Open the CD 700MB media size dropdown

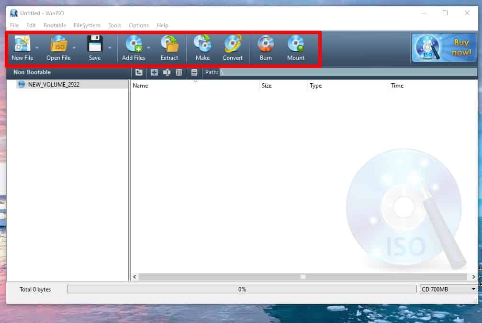473,289
